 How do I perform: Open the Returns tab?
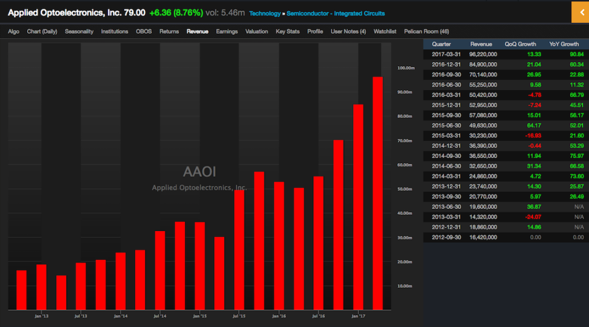(x=169, y=32)
